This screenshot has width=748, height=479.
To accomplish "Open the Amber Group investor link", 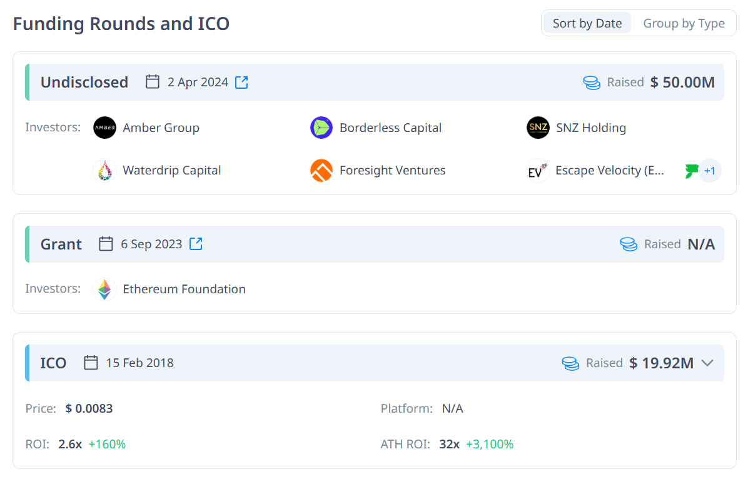I will (x=161, y=128).
